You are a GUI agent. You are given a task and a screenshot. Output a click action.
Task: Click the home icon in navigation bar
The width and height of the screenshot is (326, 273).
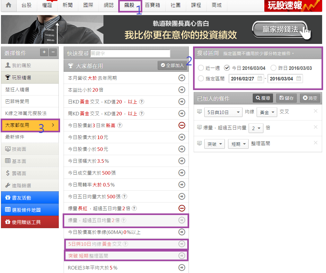point(9,5)
